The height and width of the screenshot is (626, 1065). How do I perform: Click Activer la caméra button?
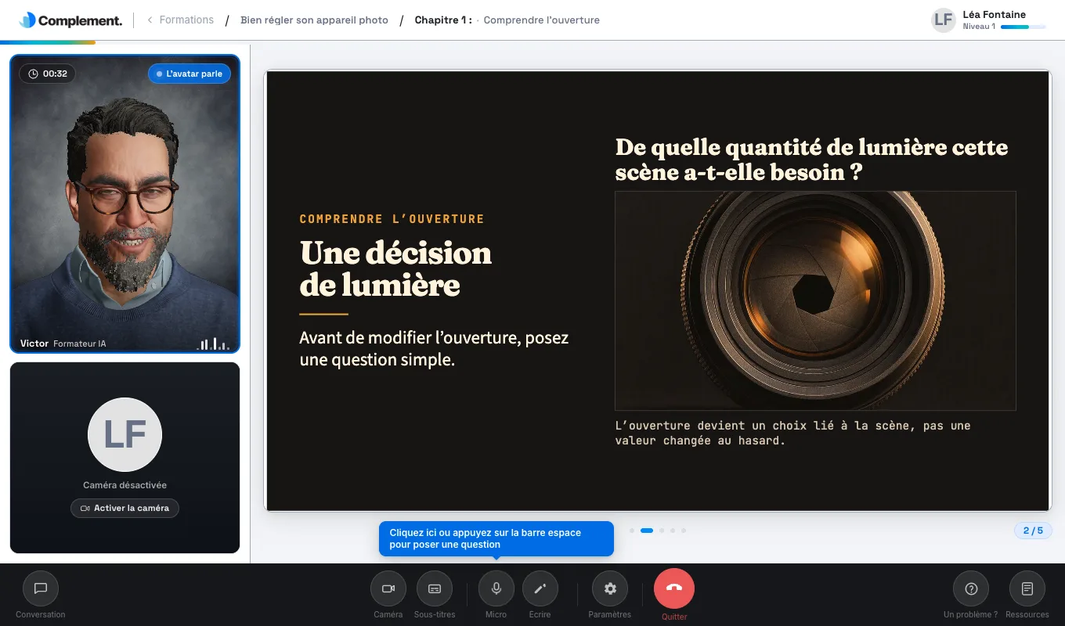click(125, 508)
